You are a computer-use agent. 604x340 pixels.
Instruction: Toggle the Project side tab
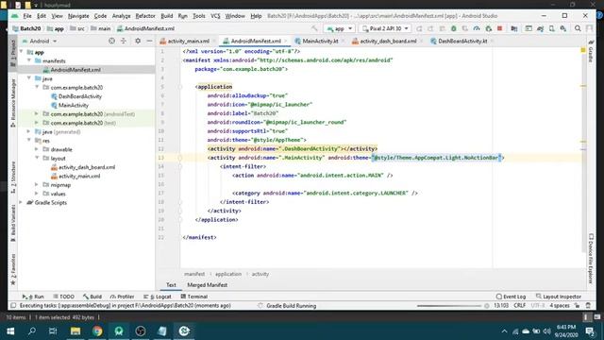13,53
